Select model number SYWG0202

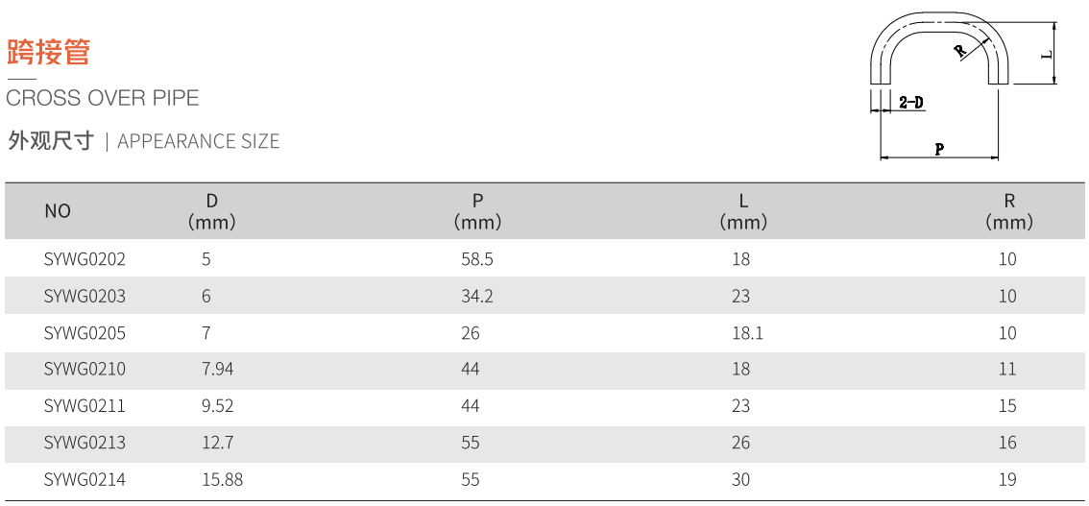(85, 259)
